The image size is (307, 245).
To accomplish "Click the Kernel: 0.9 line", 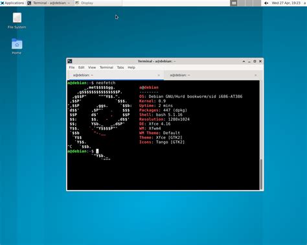I will click(x=152, y=101).
